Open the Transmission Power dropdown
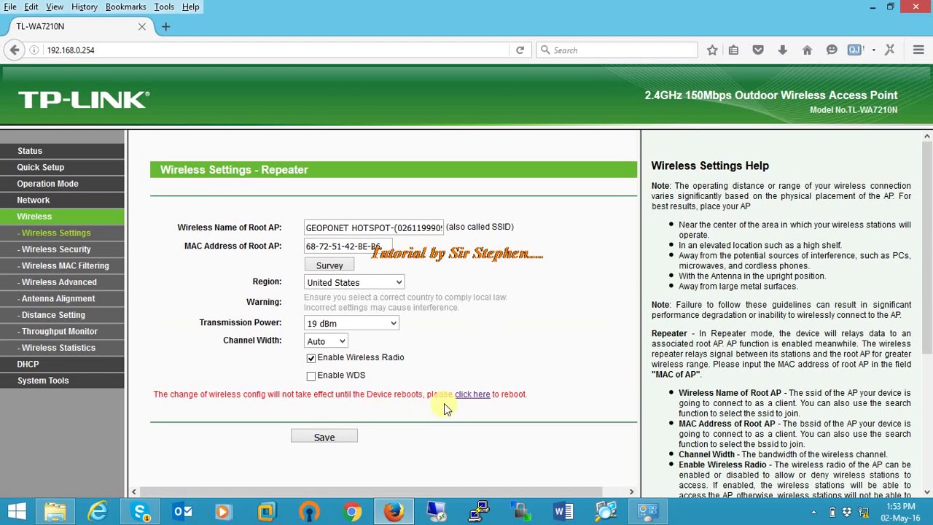933x525 pixels. pyautogui.click(x=351, y=323)
